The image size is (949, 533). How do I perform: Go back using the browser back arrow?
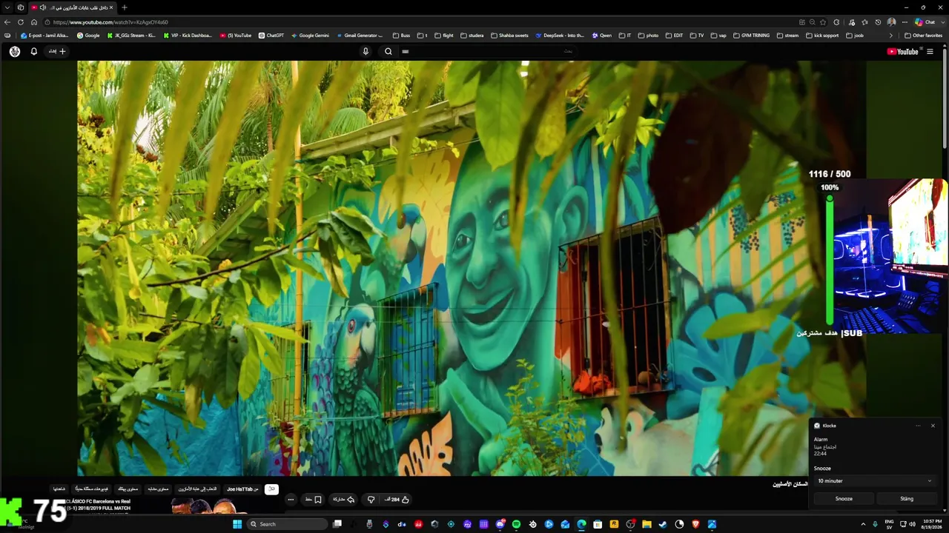tap(7, 22)
